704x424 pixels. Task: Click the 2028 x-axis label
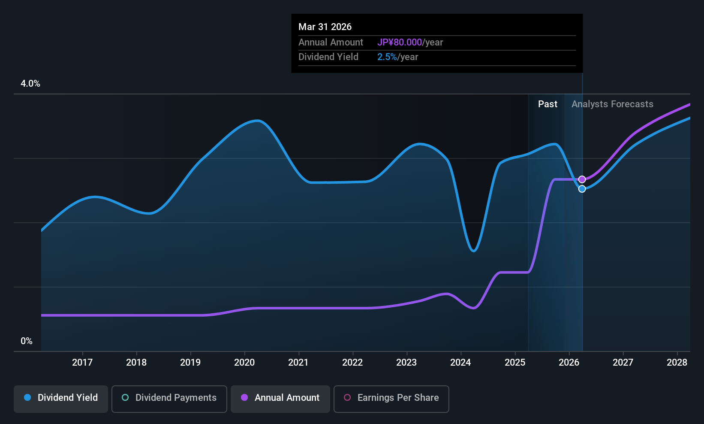click(x=677, y=363)
